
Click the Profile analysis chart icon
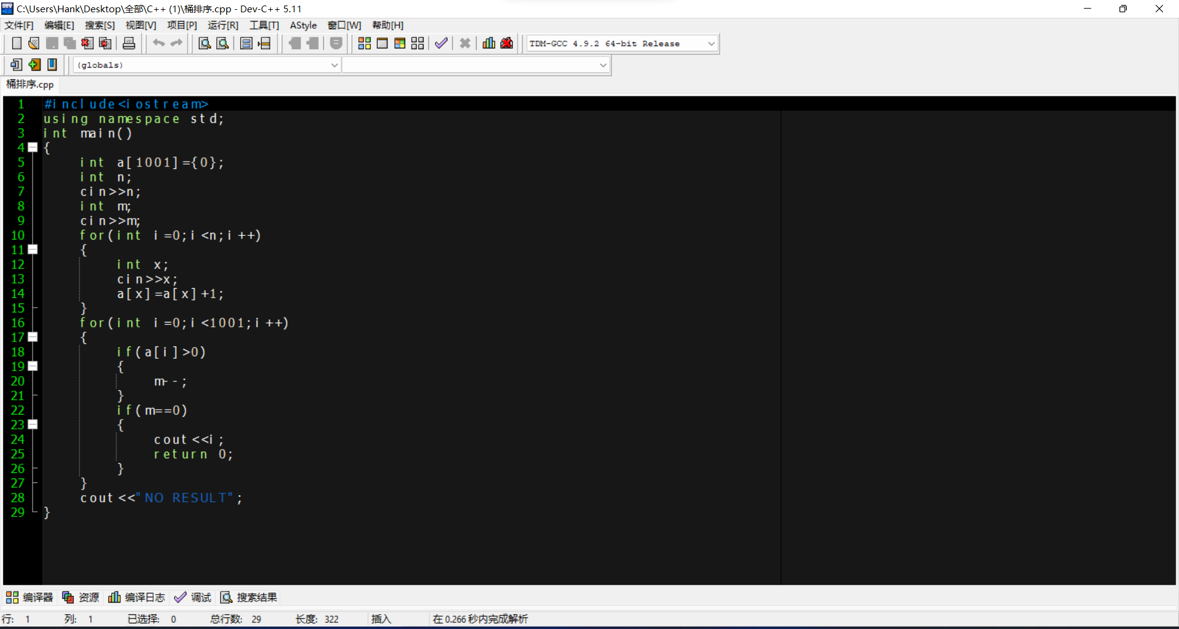click(489, 43)
